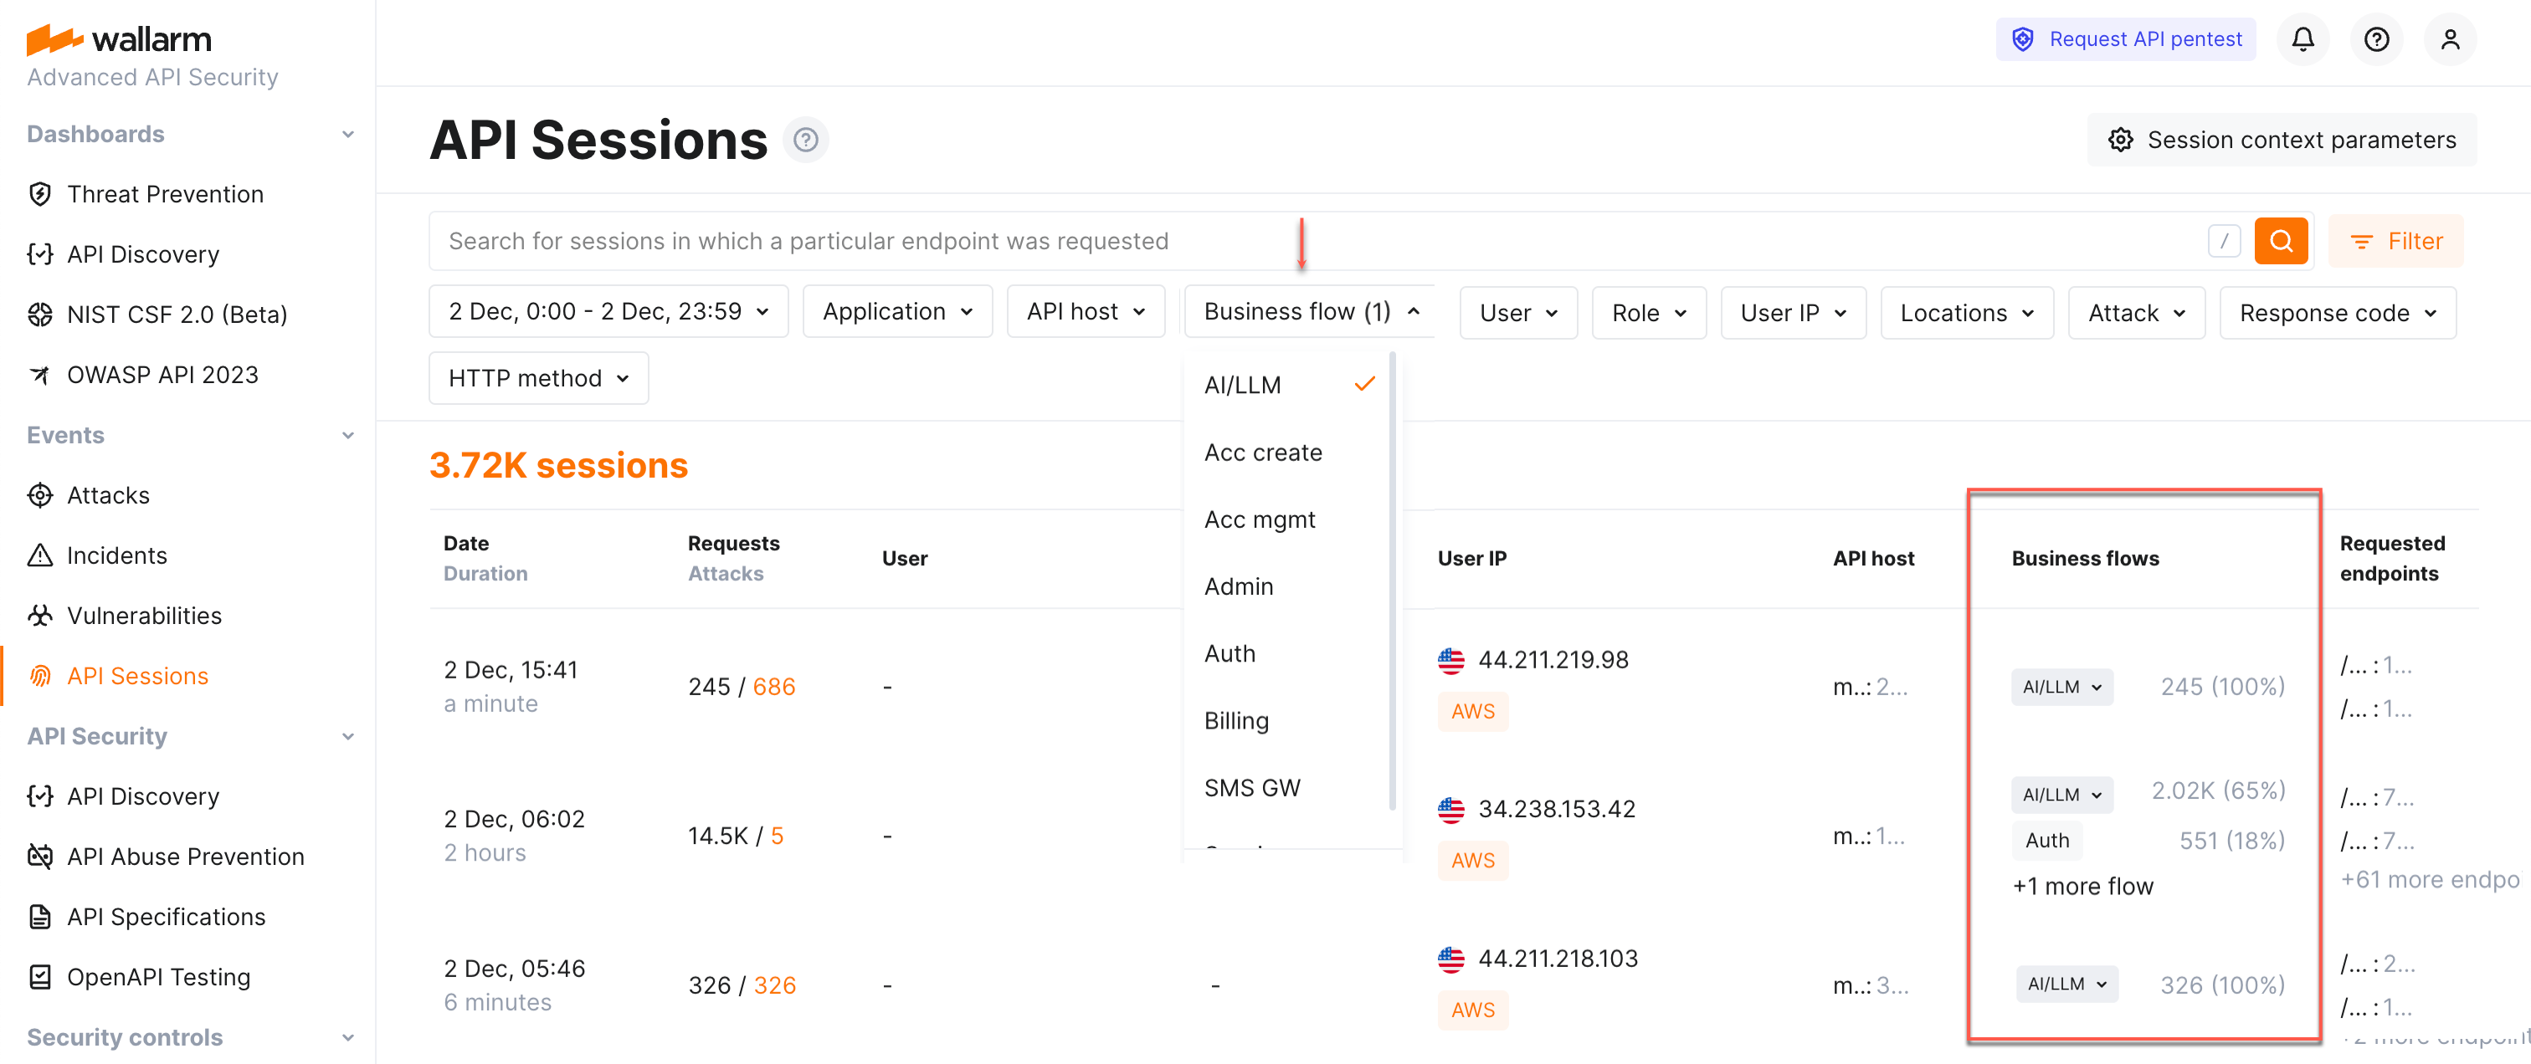Expand the Response code filter
Screen dimensions: 2531x1064
2338,312
